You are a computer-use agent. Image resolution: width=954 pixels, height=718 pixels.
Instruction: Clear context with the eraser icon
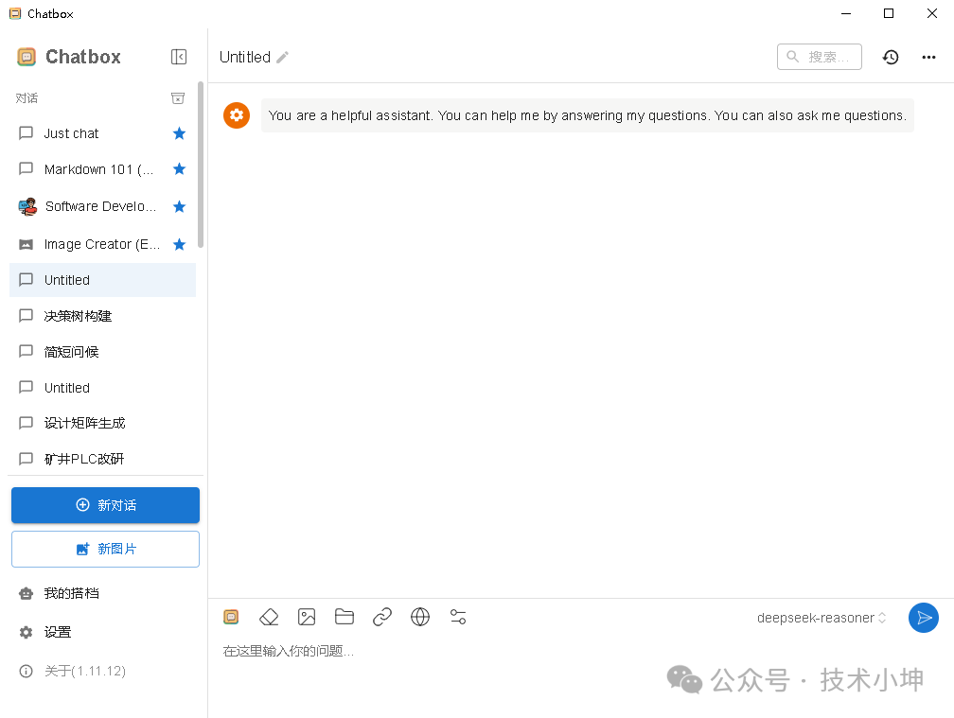pyautogui.click(x=269, y=617)
